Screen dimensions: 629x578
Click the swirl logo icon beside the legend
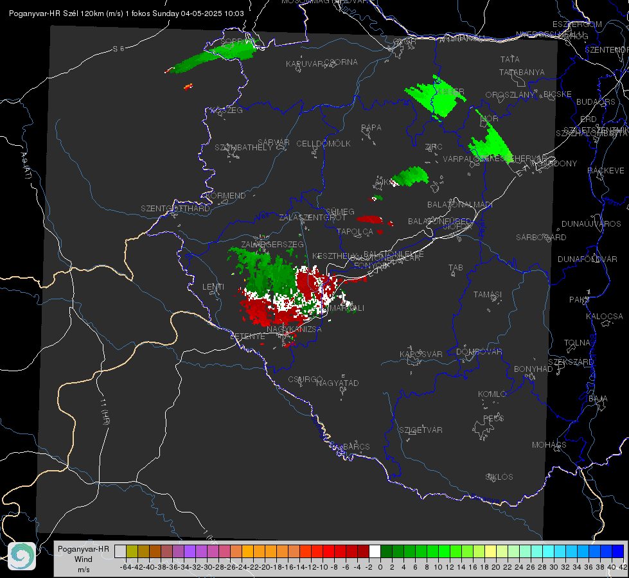click(22, 556)
